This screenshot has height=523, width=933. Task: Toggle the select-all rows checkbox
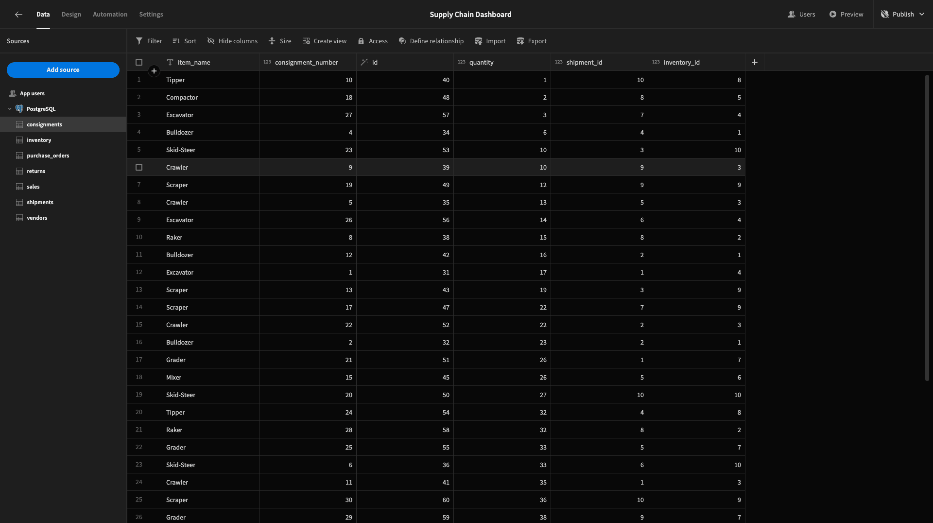(139, 62)
